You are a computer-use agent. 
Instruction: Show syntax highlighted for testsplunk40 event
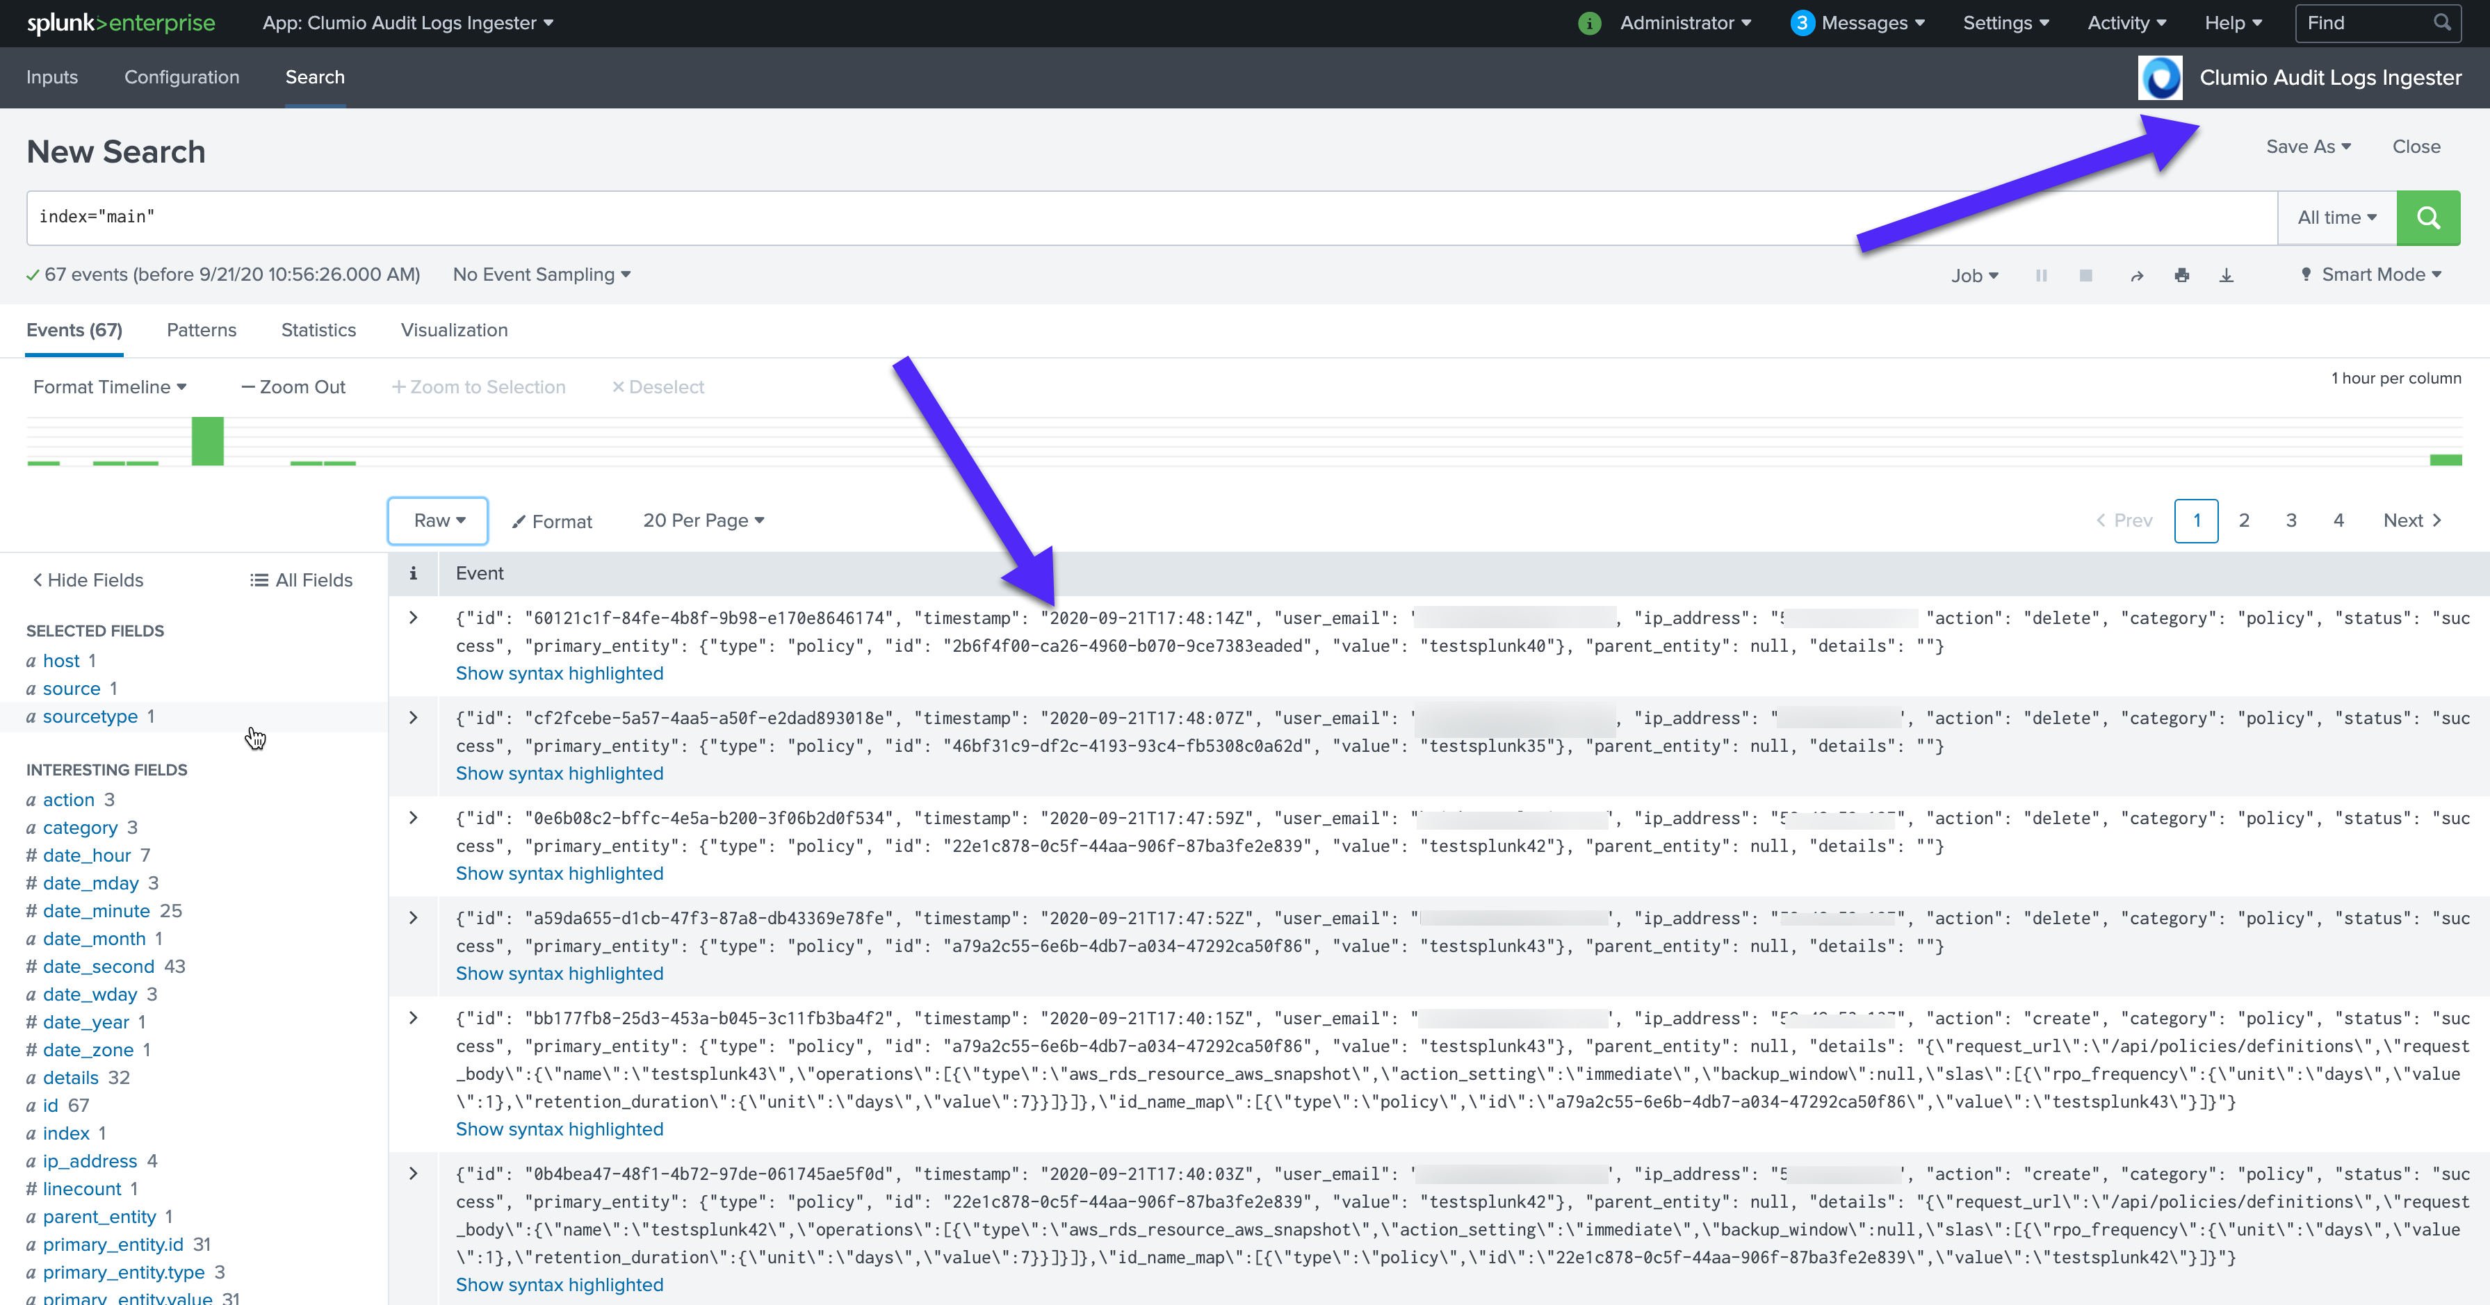560,673
